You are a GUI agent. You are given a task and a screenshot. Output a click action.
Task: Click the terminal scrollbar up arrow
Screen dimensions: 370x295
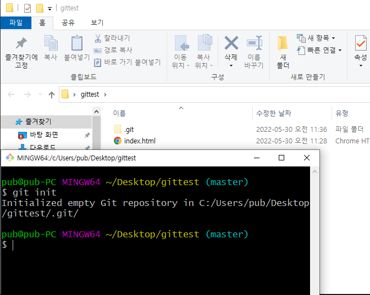314,171
